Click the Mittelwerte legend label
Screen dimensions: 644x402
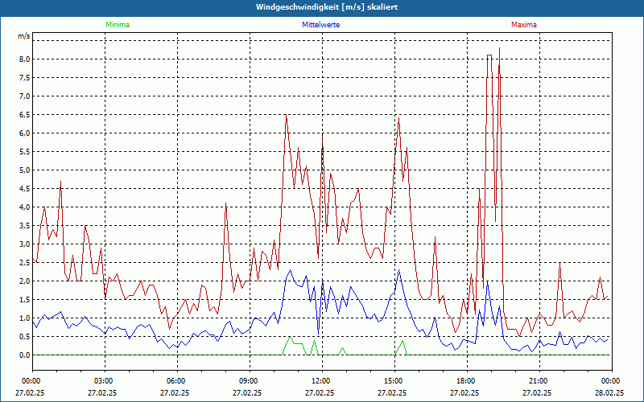320,25
